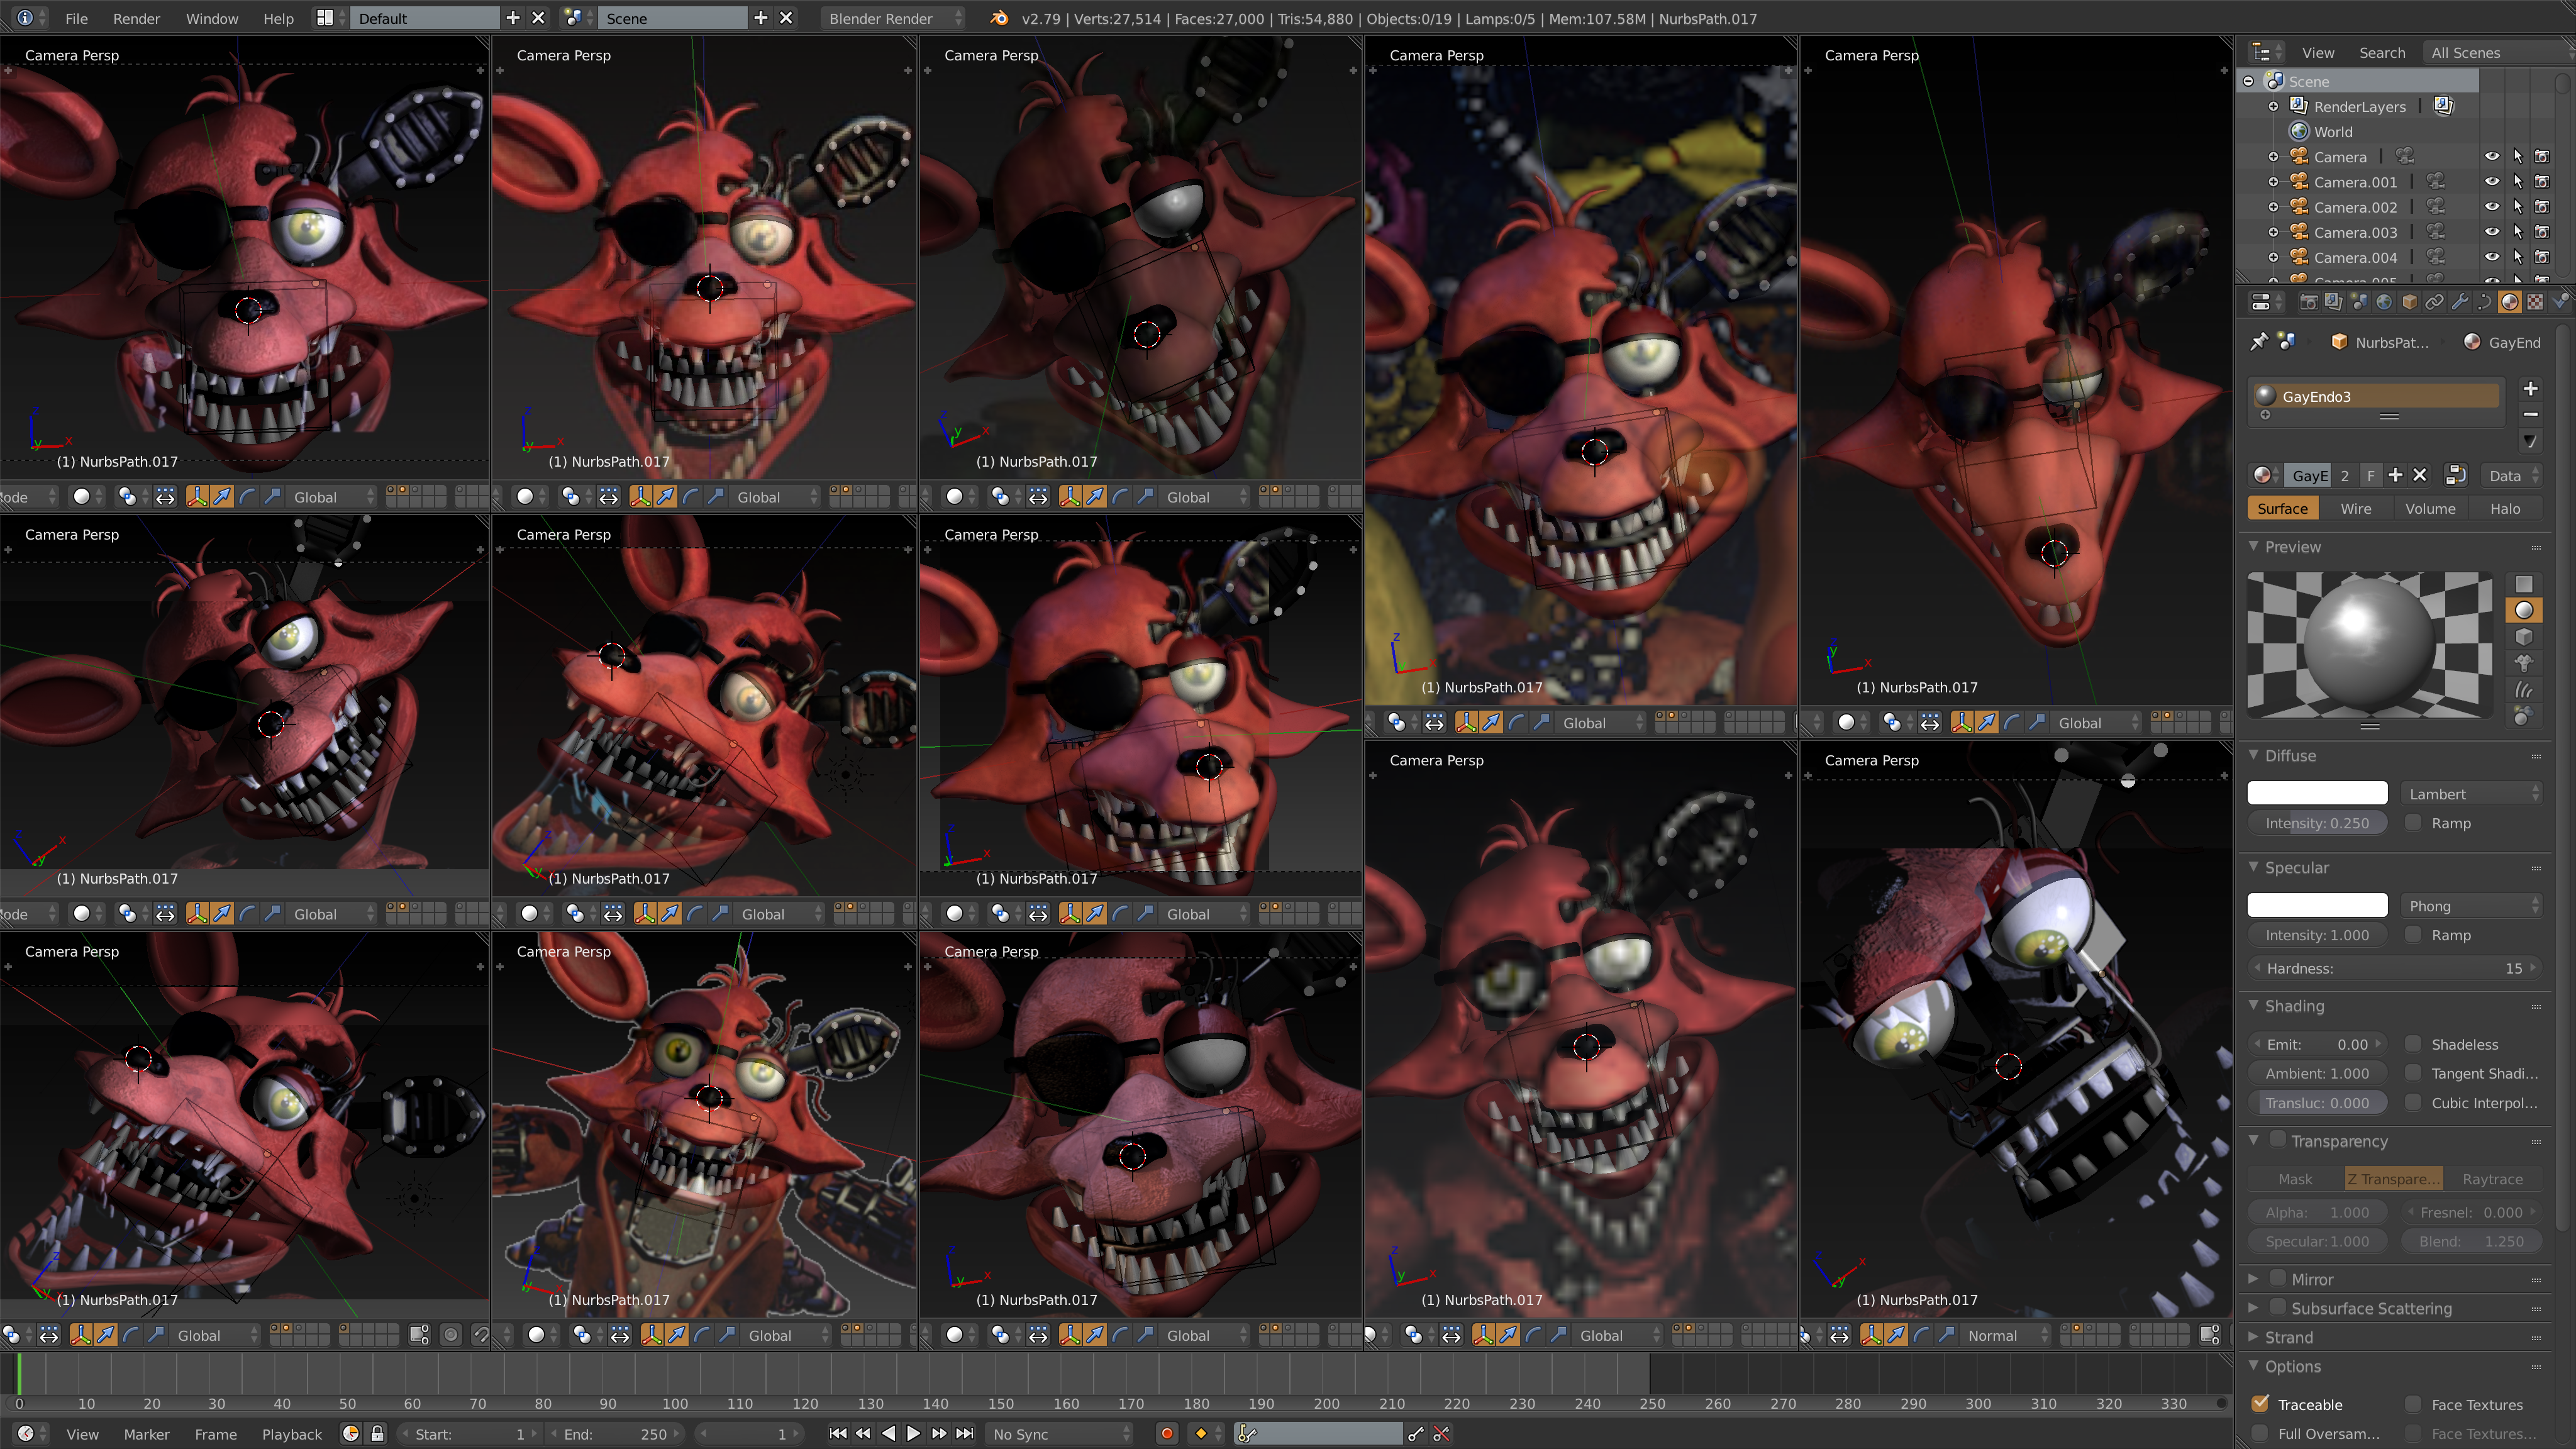Open the Constraints properties chain tab
The width and height of the screenshot is (2576, 1449).
coord(2434,302)
